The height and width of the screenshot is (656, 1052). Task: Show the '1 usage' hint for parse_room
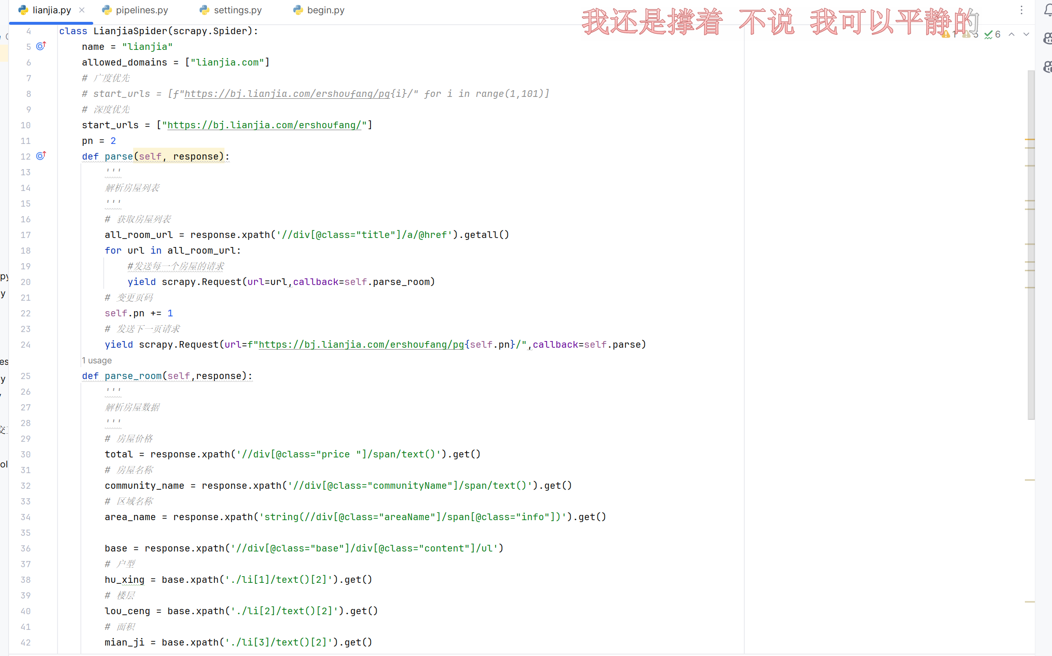97,361
